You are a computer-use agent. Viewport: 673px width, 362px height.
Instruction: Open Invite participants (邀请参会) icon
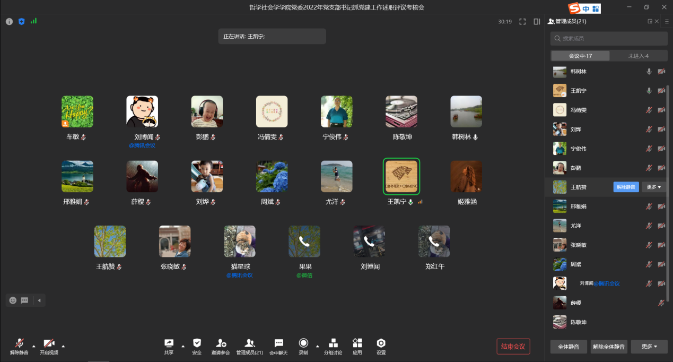click(221, 343)
